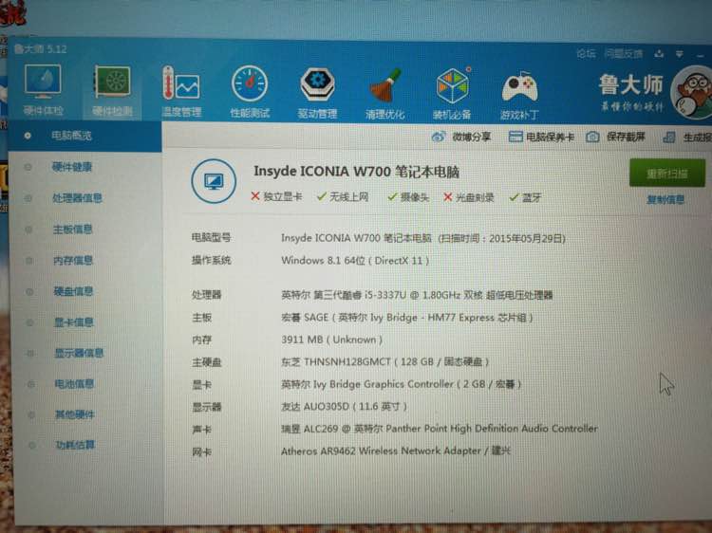Click the Insyde ICONIA W700 heading
The height and width of the screenshot is (533, 712).
(x=356, y=172)
